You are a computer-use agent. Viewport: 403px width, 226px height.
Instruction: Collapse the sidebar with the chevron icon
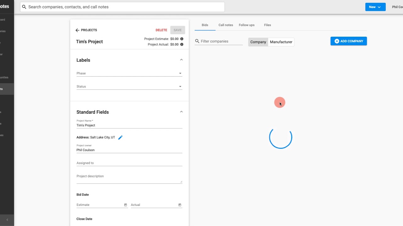point(7,220)
